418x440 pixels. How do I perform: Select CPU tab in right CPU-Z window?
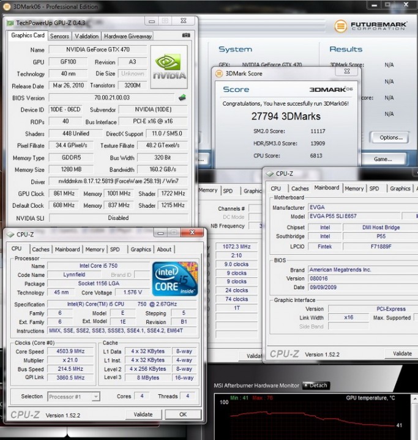[x=276, y=189]
